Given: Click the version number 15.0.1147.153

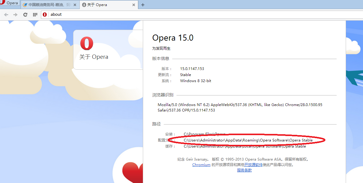Looking at the screenshot, I should [192, 69].
